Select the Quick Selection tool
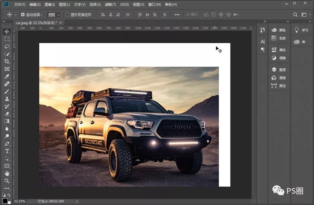The width and height of the screenshot is (314, 205). (7, 54)
